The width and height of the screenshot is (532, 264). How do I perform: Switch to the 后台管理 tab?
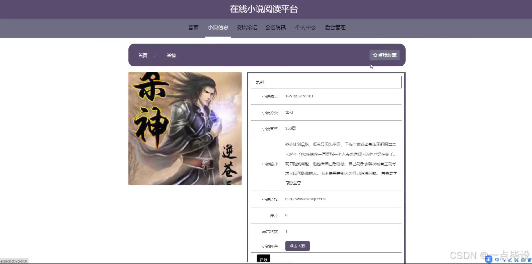pos(335,28)
